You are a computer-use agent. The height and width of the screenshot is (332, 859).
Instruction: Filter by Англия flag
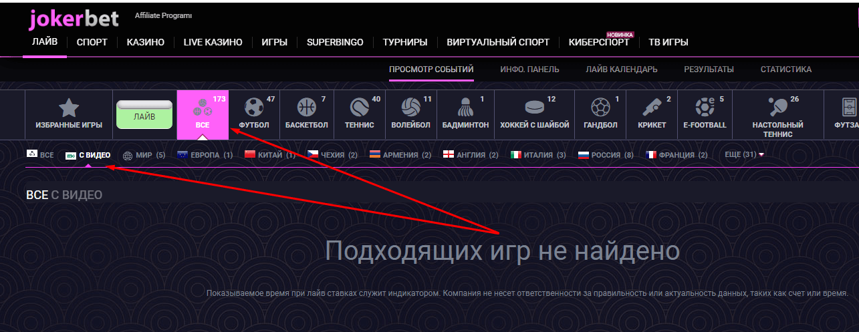click(x=448, y=155)
